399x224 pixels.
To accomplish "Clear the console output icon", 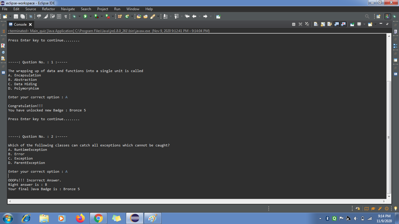I will (x=316, y=24).
